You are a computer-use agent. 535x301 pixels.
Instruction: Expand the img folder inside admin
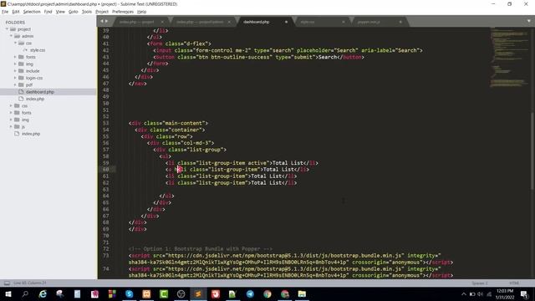[x=15, y=64]
